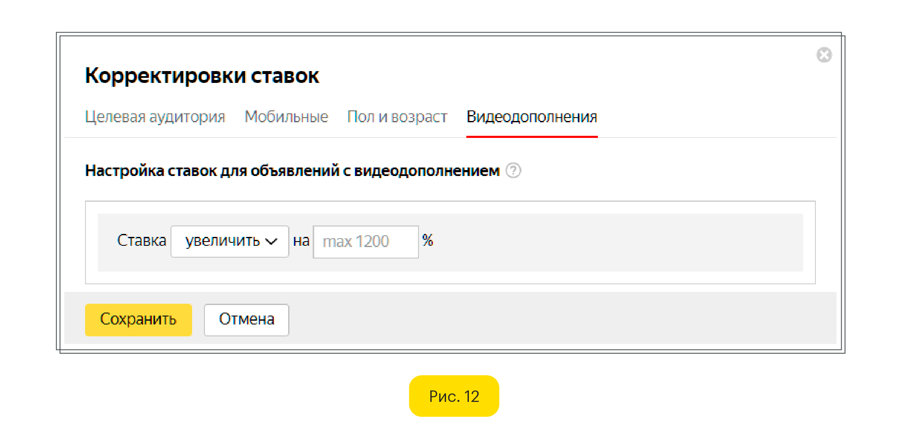The height and width of the screenshot is (448, 903).
Task: Click the Корректировки ставок dialog title
Action: [x=202, y=76]
